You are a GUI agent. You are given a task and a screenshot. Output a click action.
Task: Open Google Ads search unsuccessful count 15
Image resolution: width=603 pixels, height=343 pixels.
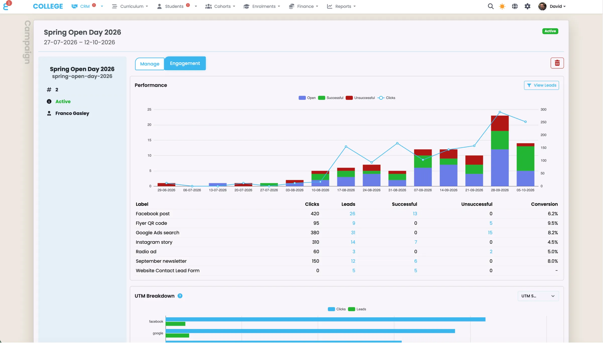(x=490, y=233)
